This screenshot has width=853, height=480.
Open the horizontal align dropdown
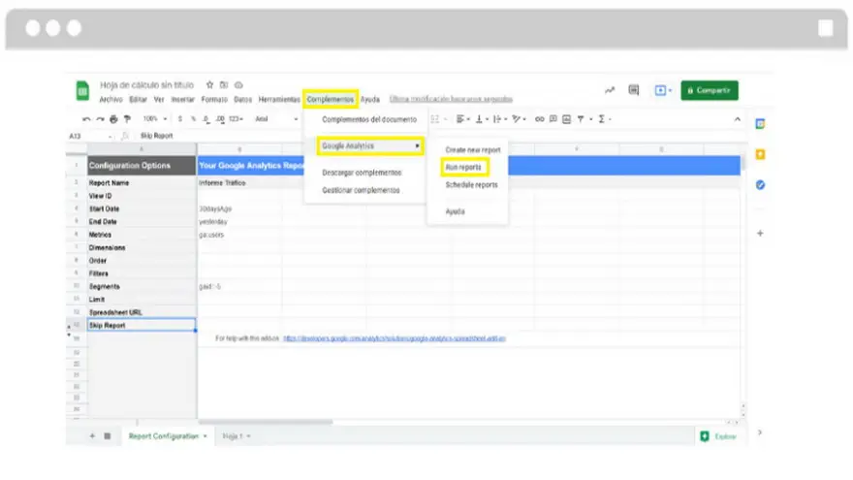coord(463,118)
